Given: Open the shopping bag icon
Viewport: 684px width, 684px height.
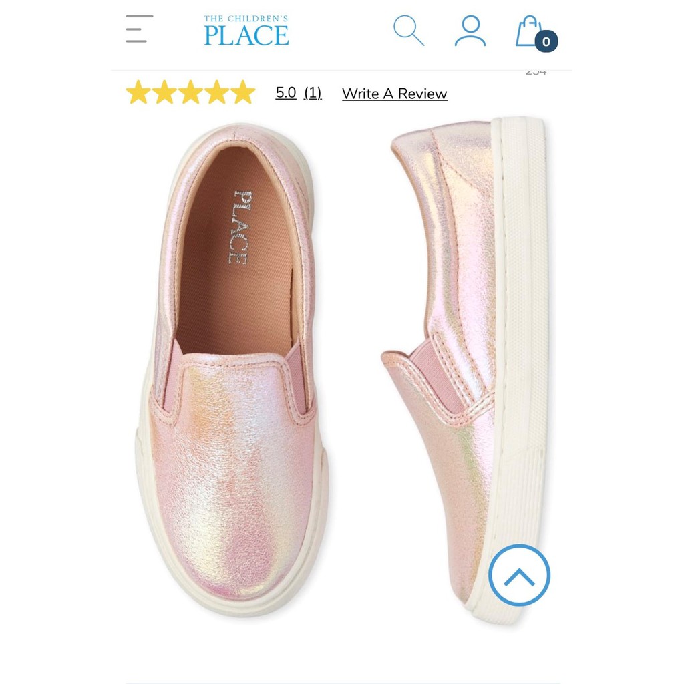Looking at the screenshot, I should (529, 31).
